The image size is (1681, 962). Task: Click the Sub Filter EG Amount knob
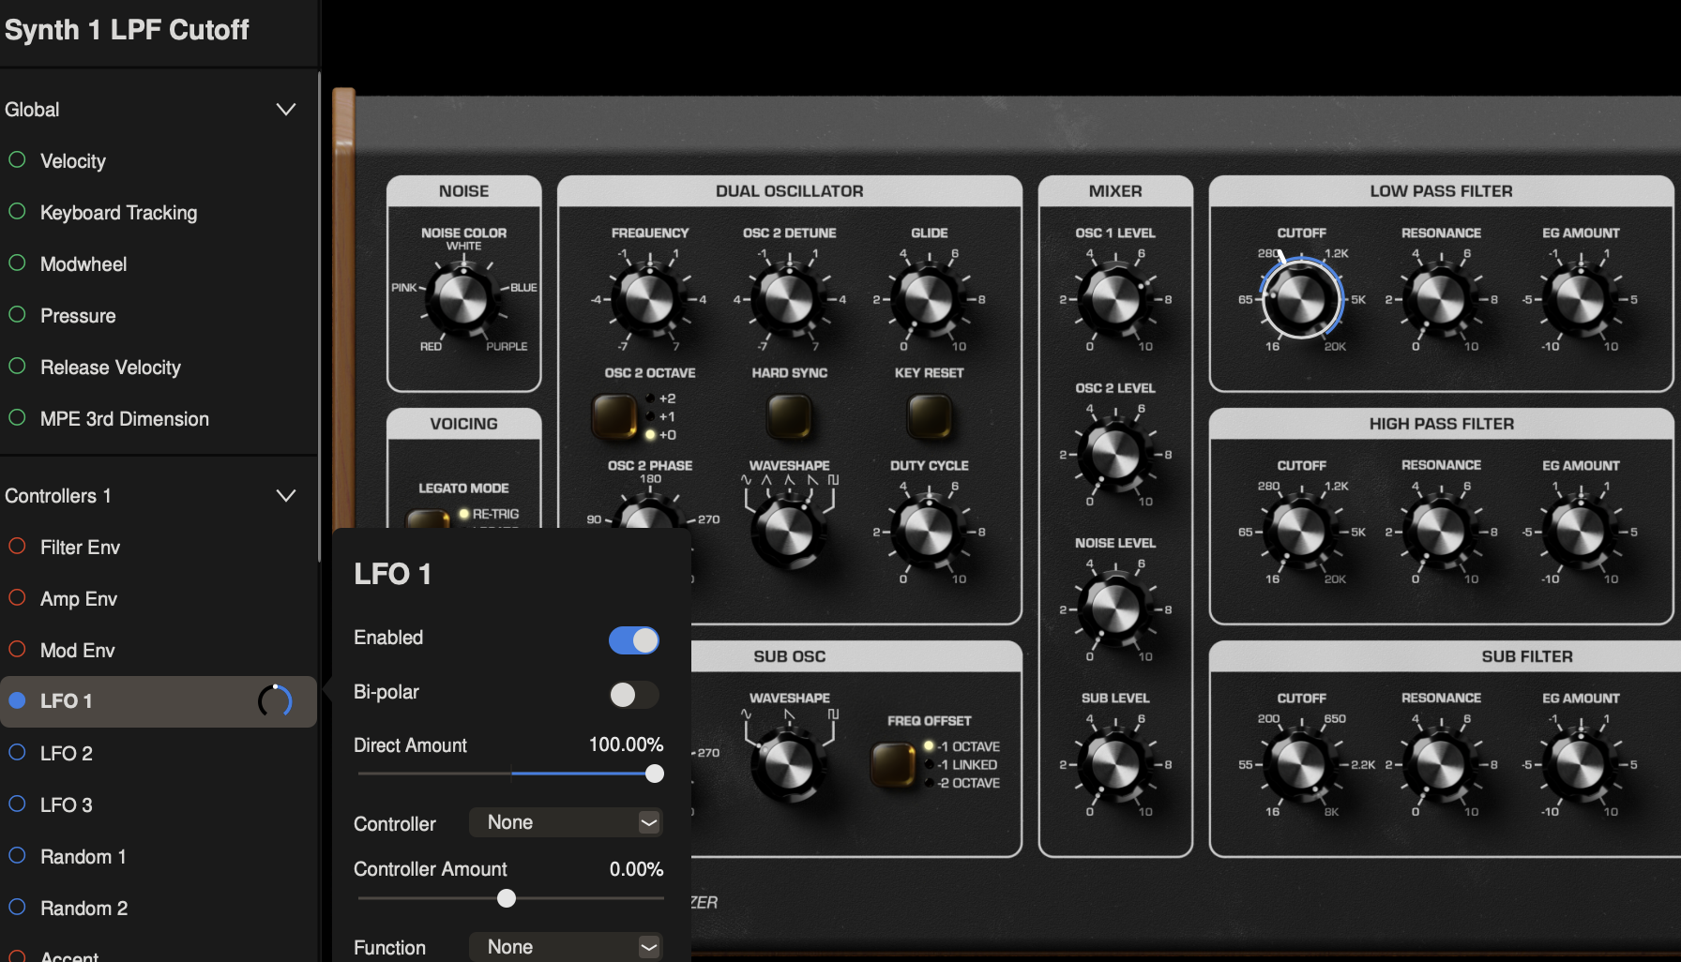[1580, 764]
